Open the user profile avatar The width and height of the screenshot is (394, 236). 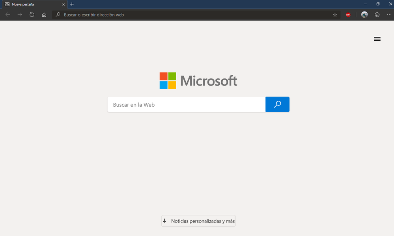[x=364, y=15]
